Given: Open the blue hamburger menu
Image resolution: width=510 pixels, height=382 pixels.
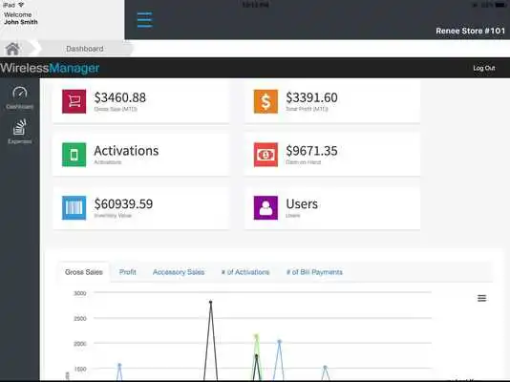Looking at the screenshot, I should [x=144, y=20].
